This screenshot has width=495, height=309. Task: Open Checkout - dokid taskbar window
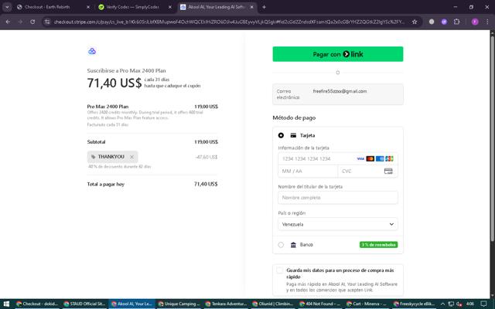[36, 304]
